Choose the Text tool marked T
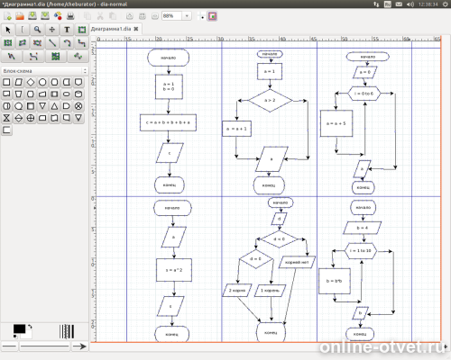451x360 pixels. [67, 30]
